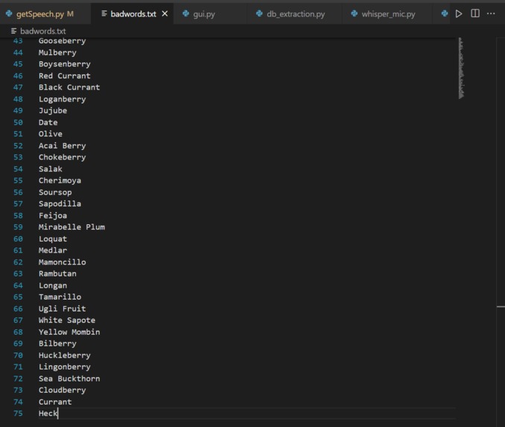This screenshot has height=427, width=505.
Task: Click line number 50 in the gutter
Action: (x=18, y=122)
